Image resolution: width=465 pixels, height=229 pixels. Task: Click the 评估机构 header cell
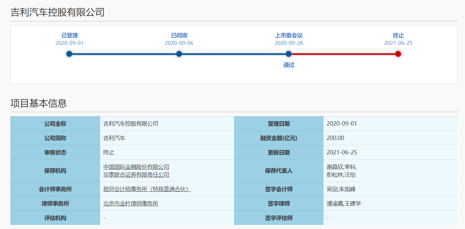coord(55,218)
